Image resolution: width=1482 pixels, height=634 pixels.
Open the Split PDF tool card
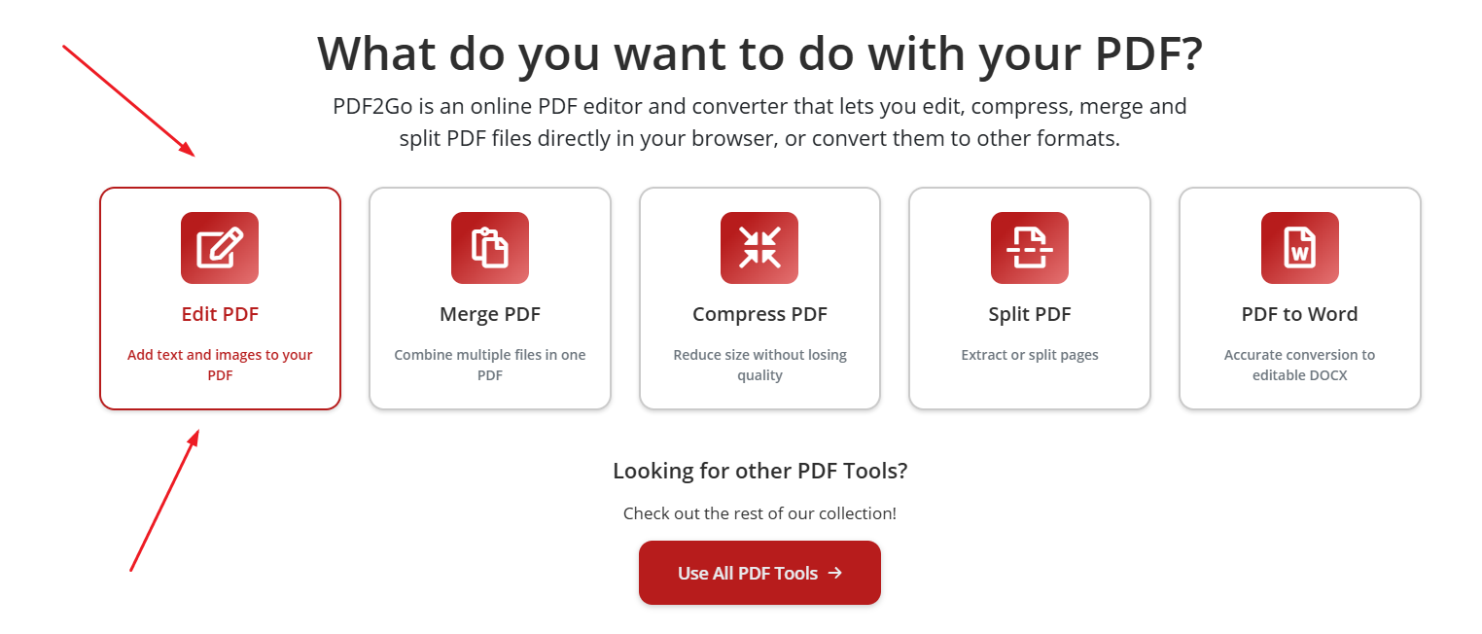pyautogui.click(x=1029, y=299)
